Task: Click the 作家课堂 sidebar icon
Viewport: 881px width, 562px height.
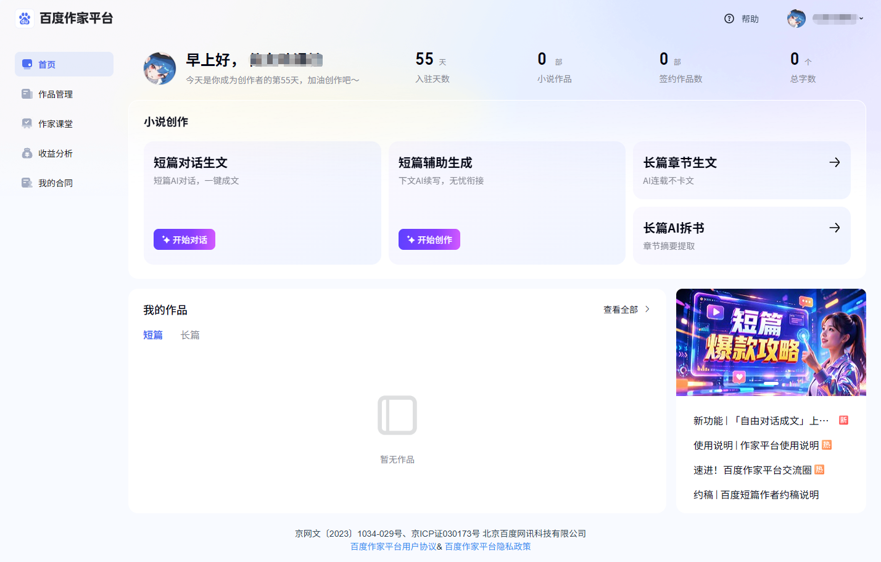Action: 27,123
